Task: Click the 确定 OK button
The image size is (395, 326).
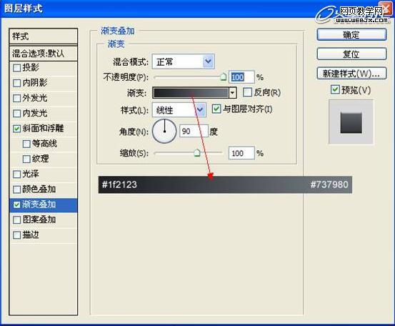Action: click(351, 34)
